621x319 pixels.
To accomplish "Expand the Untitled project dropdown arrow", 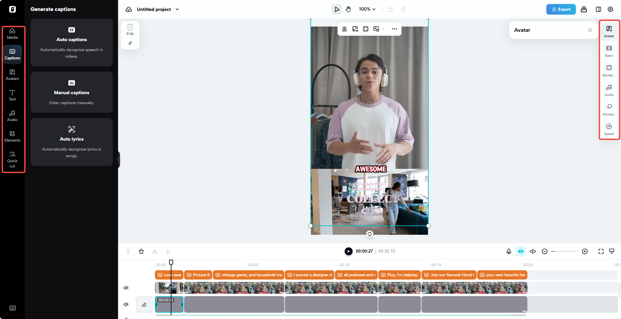I will pyautogui.click(x=177, y=9).
